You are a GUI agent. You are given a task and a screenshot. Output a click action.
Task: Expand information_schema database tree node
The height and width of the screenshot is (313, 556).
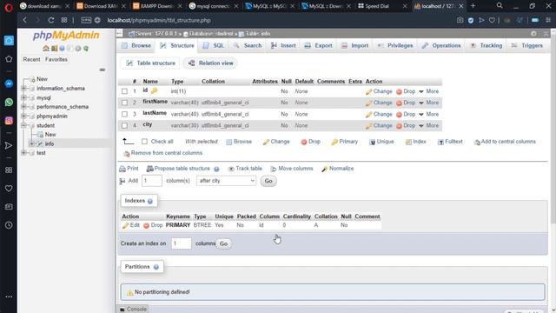pyautogui.click(x=23, y=89)
